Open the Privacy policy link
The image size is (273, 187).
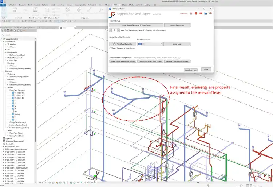pyautogui.click(x=184, y=13)
